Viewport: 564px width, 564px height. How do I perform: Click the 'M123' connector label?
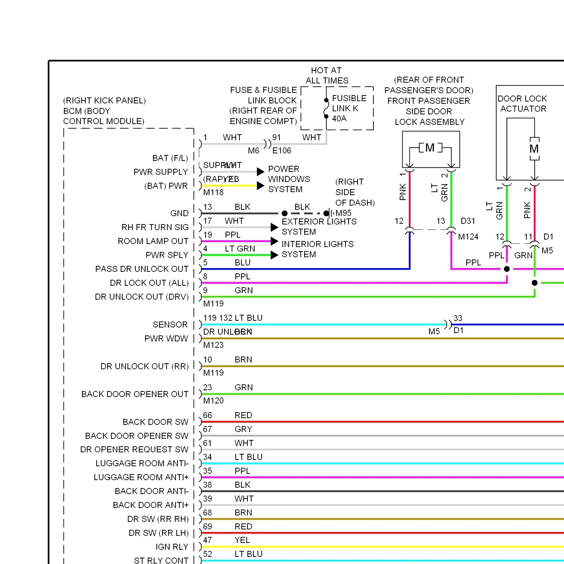pyautogui.click(x=213, y=345)
